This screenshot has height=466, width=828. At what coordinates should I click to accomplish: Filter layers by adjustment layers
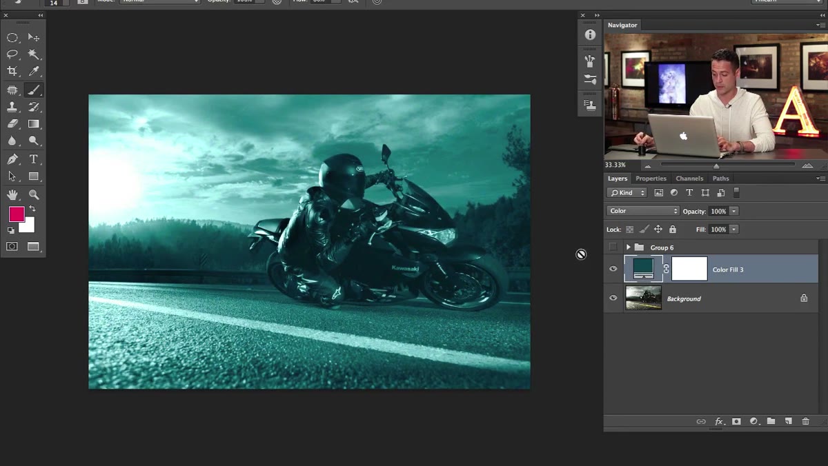pos(674,193)
